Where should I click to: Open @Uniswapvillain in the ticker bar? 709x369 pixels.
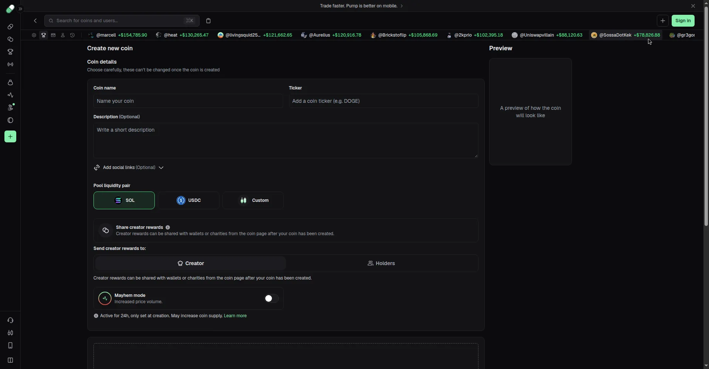tap(547, 35)
